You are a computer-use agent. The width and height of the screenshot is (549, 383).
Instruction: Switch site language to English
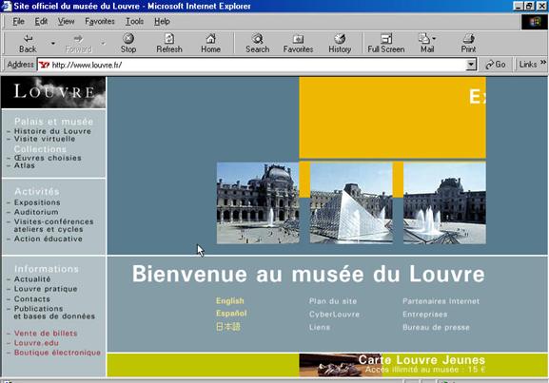229,301
